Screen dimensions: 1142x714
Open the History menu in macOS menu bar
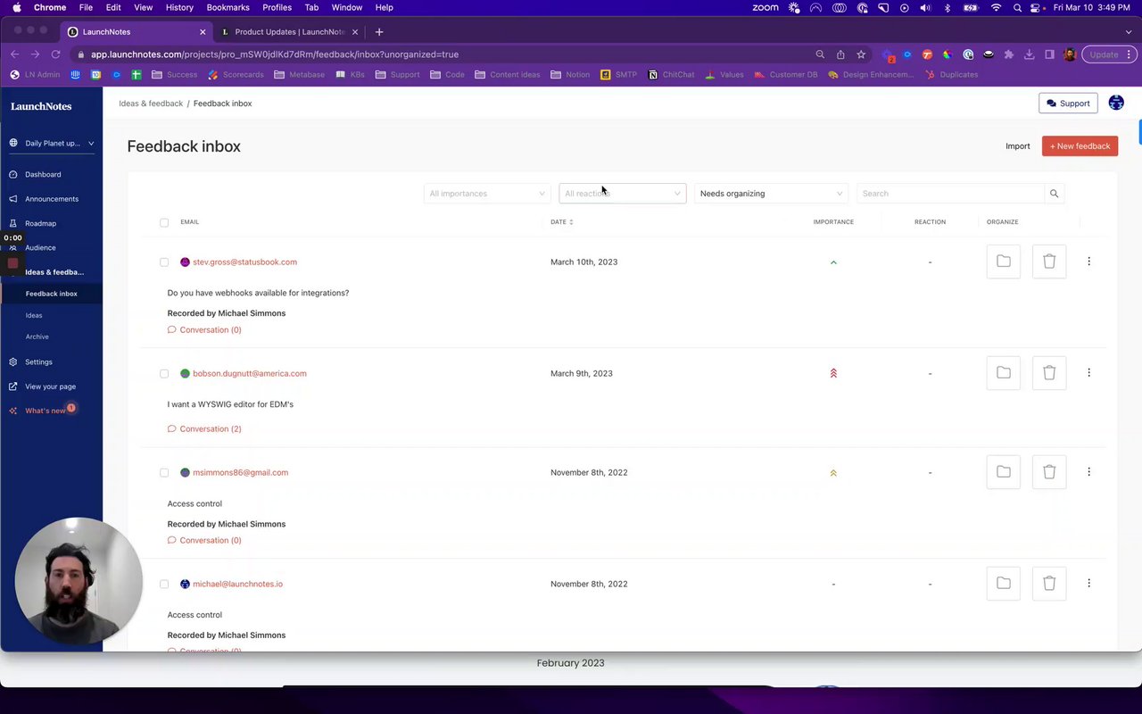[179, 7]
